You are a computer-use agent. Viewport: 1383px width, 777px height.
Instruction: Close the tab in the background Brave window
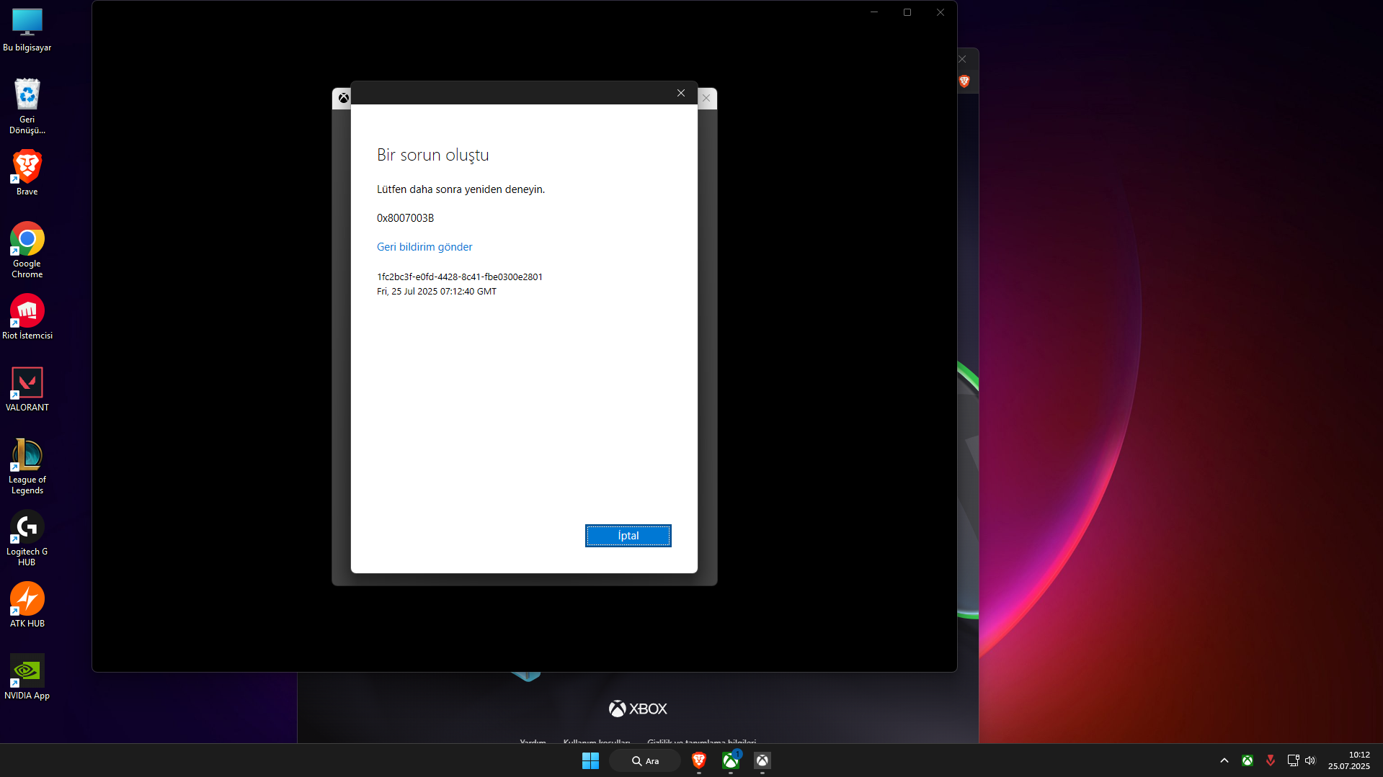962,59
